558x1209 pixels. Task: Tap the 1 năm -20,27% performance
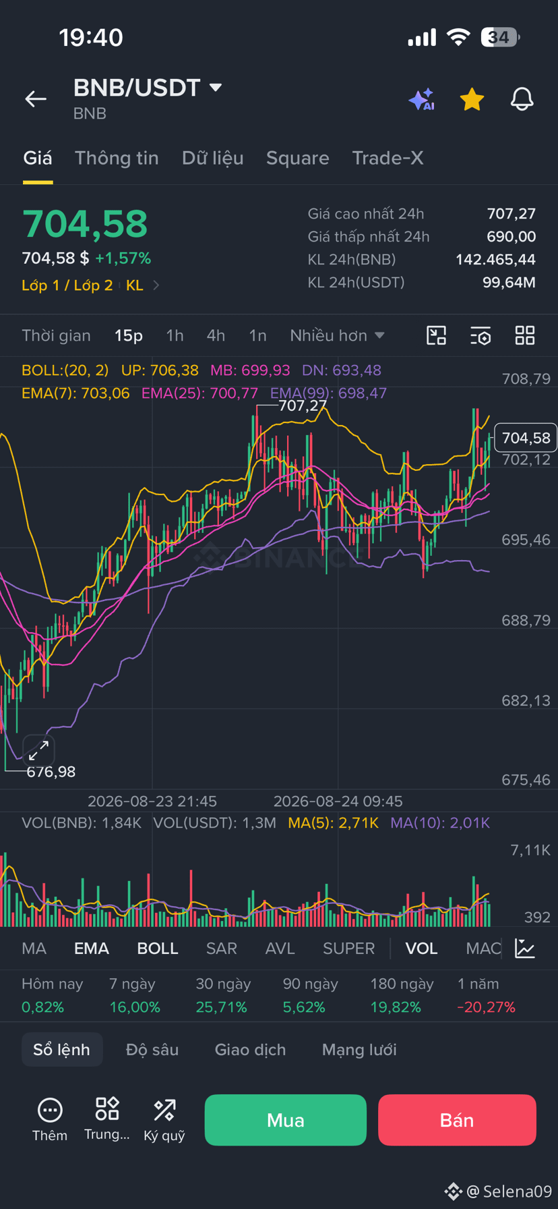[486, 995]
